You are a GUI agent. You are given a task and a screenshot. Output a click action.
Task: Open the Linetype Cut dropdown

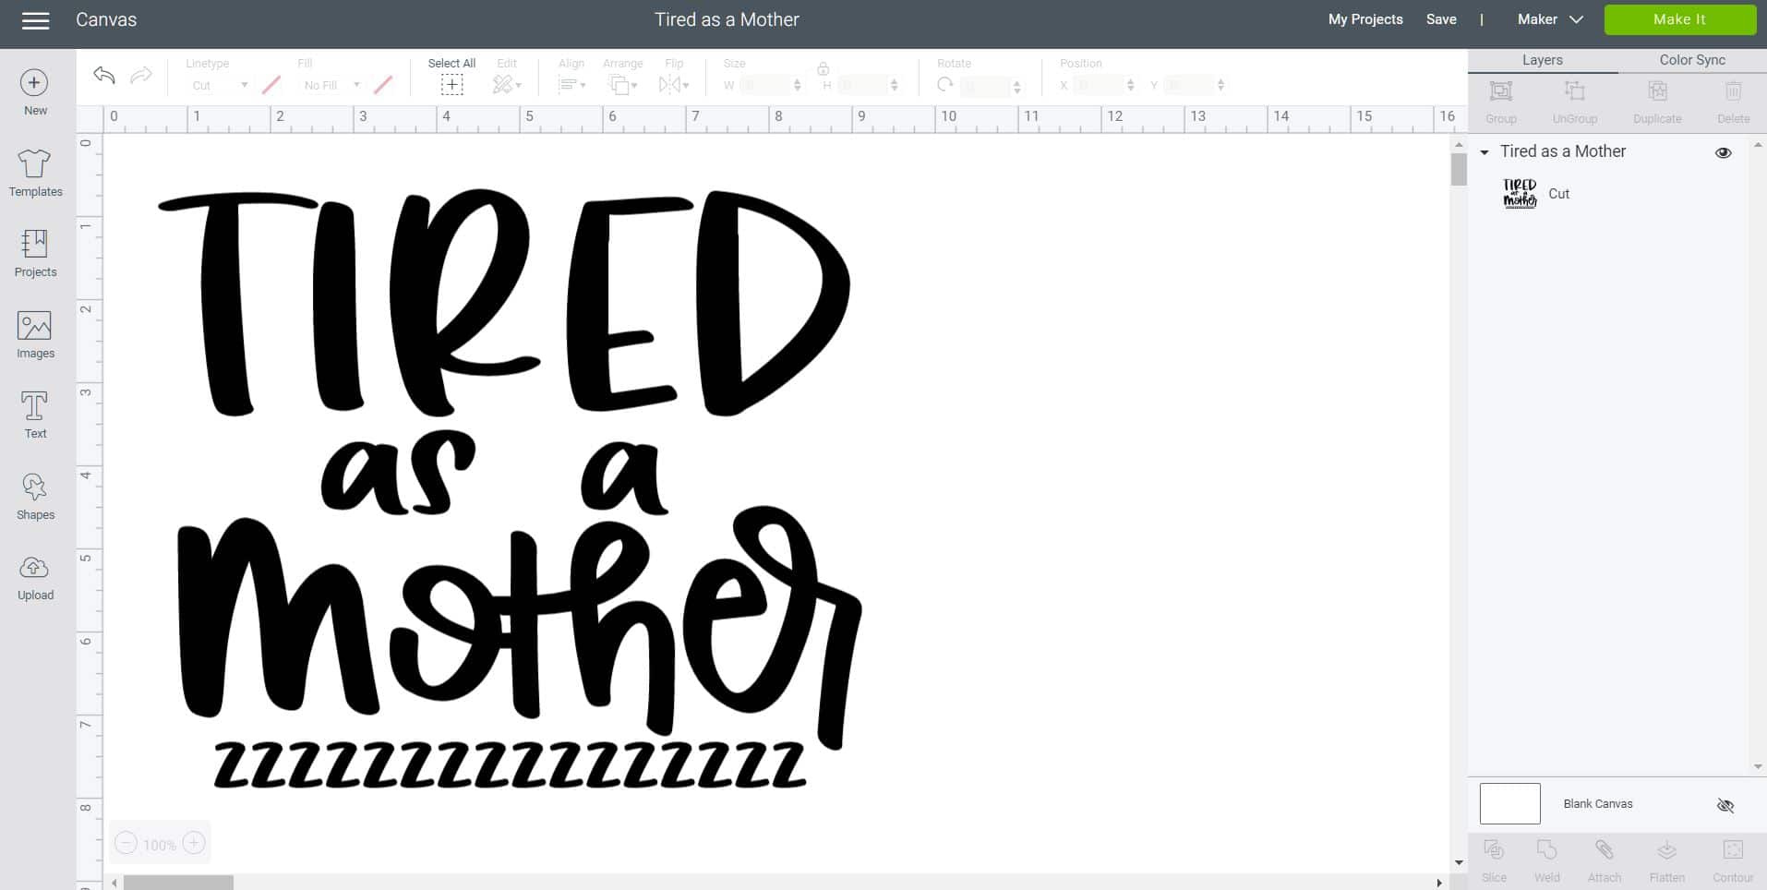tap(219, 85)
